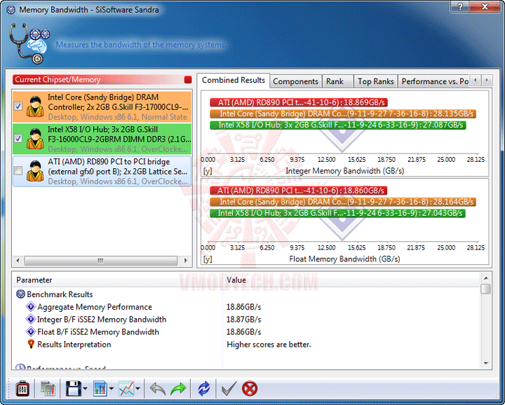505x405 pixels.
Task: Click the blue refresh results icon
Action: click(203, 389)
